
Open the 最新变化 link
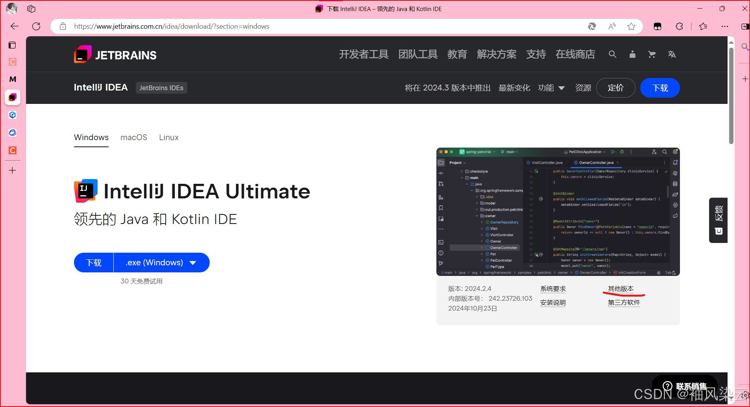[514, 88]
